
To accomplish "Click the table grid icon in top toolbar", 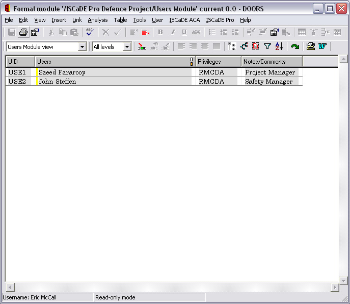I will click(302, 32).
